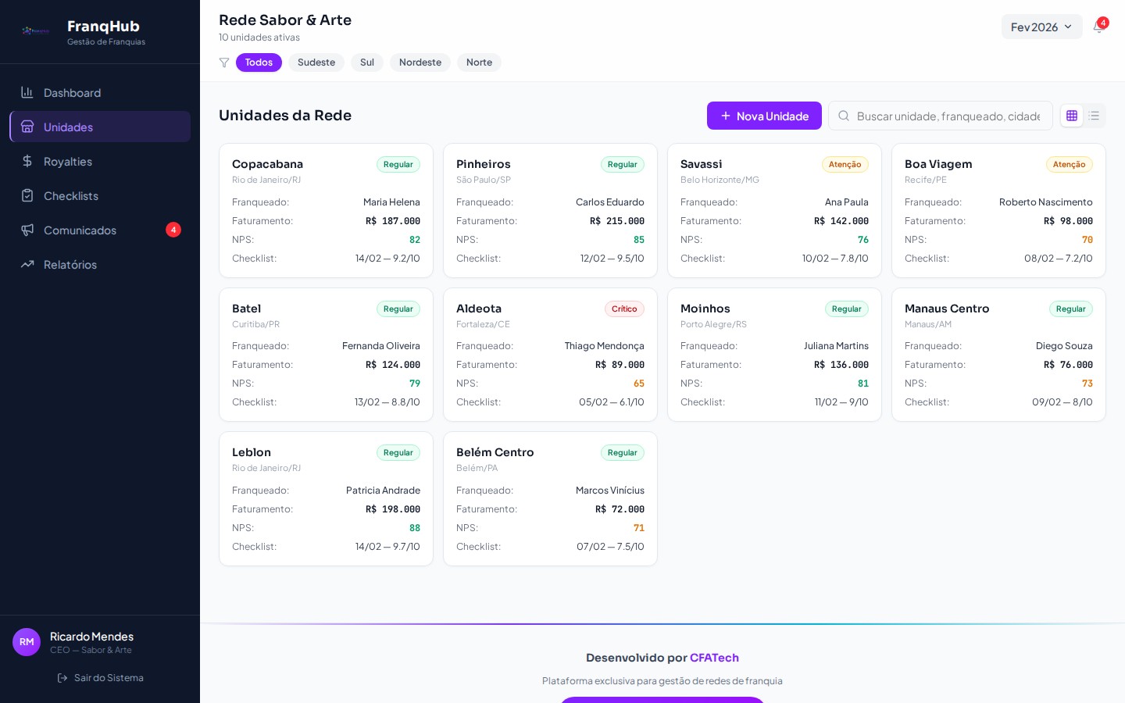Click the FranqHub logo
Screen dimensions: 1125x703
35,31
